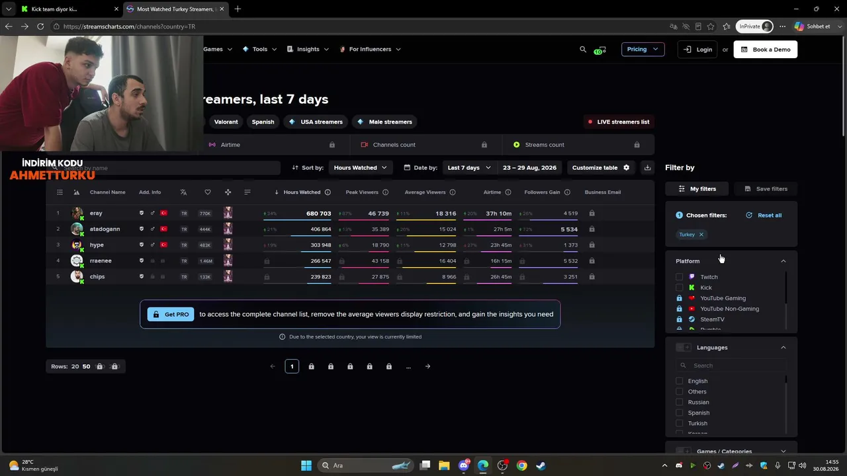Click the locked business email for eray
The image size is (847, 476).
(592, 214)
